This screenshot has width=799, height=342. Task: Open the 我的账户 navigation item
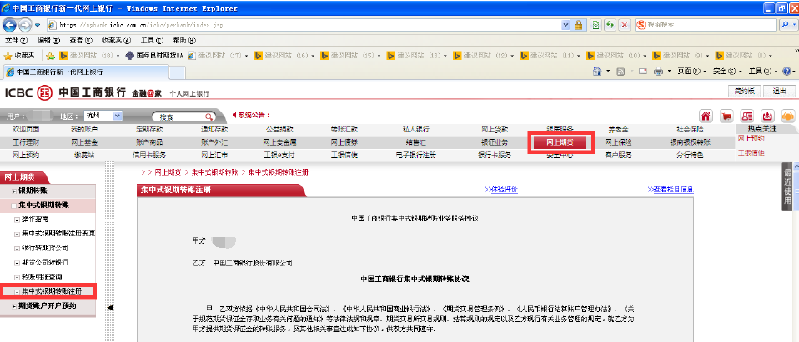(84, 130)
